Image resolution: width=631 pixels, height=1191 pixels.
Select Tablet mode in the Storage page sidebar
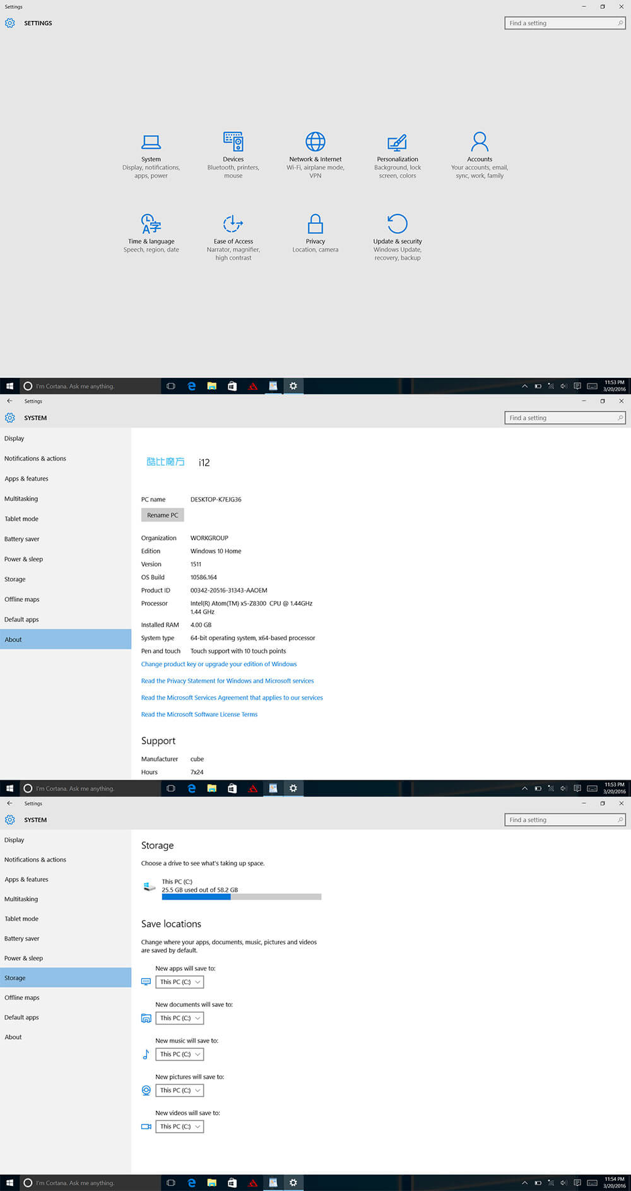pos(66,918)
